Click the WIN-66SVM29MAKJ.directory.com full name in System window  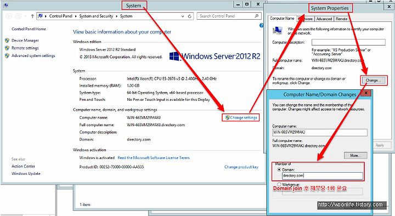pos(156,125)
